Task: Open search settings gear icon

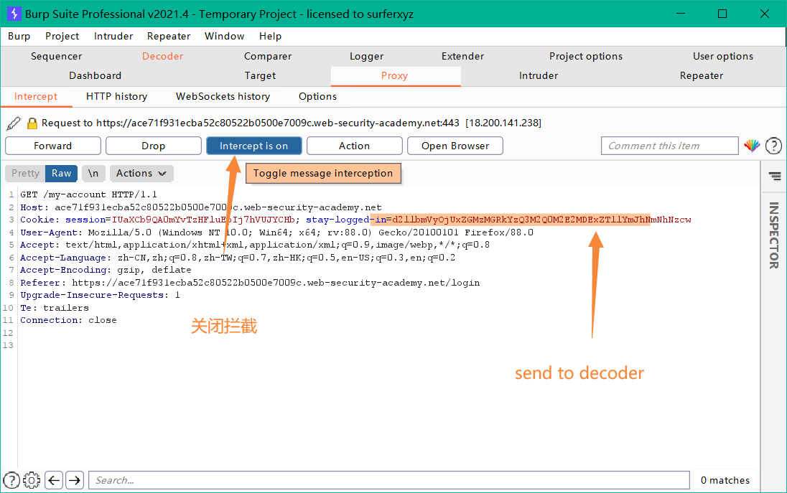Action: [x=32, y=480]
